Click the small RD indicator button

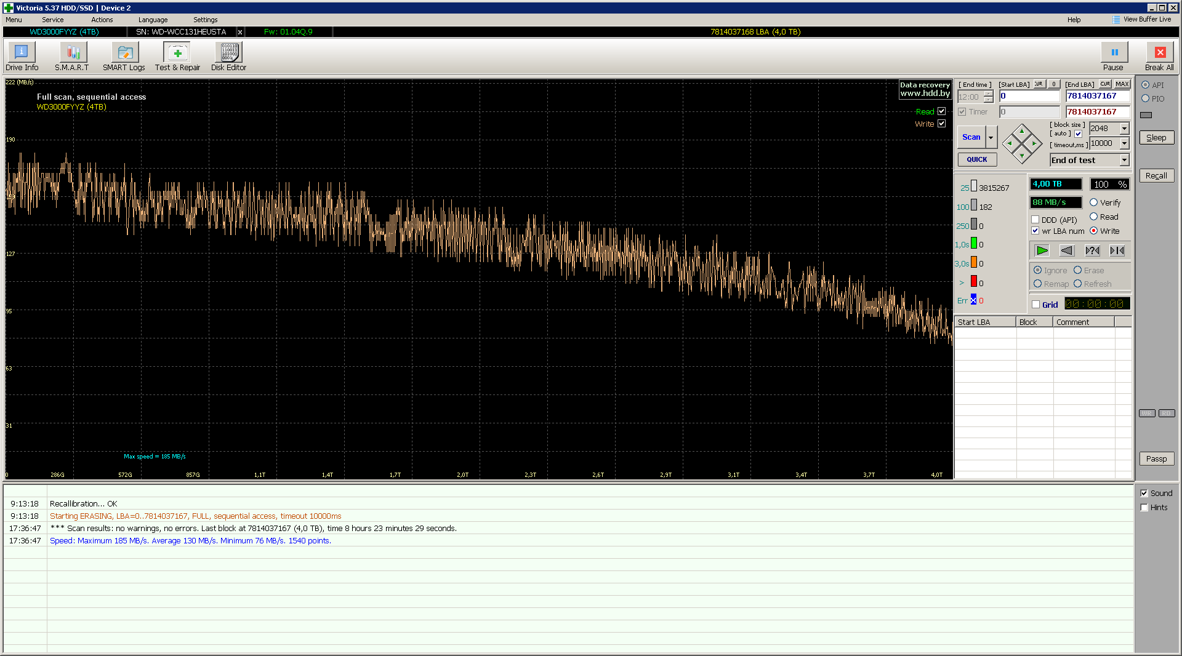[x=1167, y=414]
